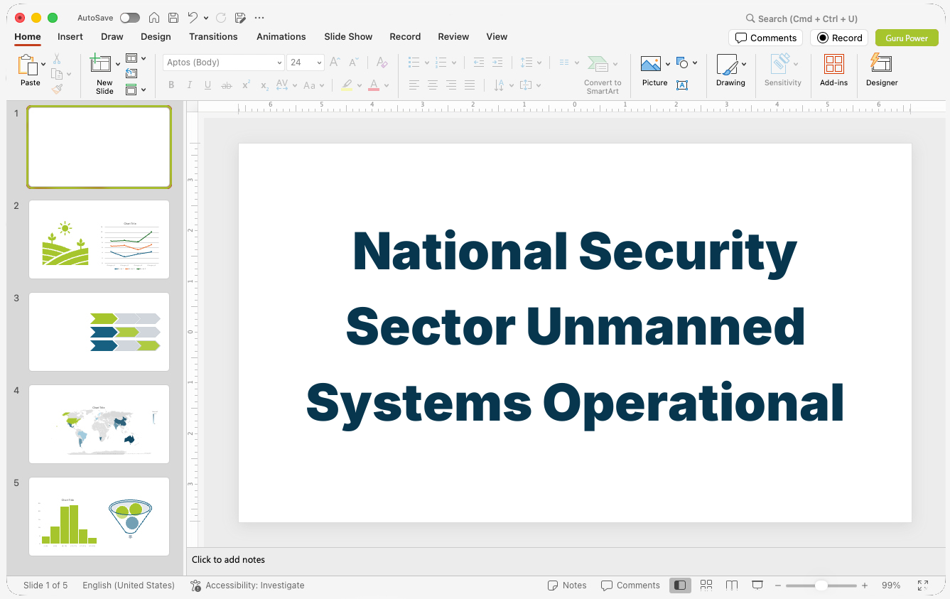Expand the Paste options arrow
Viewport: 950px width, 599px height.
(43, 64)
